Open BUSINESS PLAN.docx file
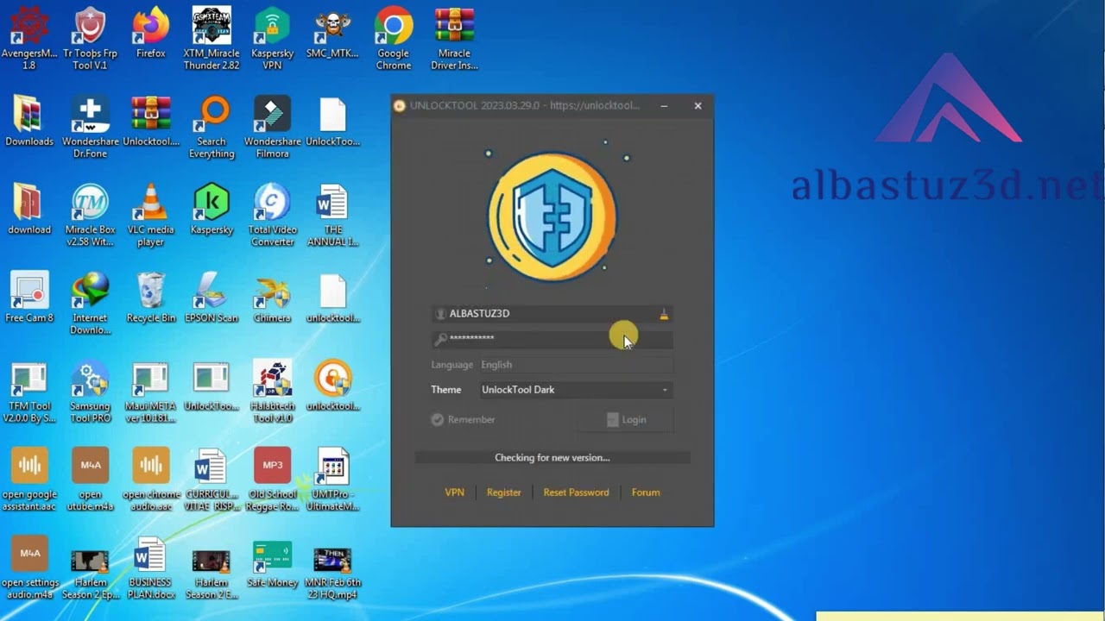The image size is (1105, 621). tap(150, 569)
